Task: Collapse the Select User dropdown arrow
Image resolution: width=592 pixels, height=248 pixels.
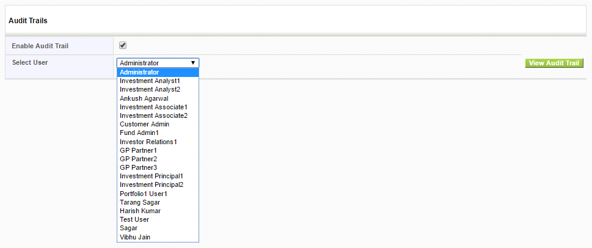Action: click(x=192, y=63)
